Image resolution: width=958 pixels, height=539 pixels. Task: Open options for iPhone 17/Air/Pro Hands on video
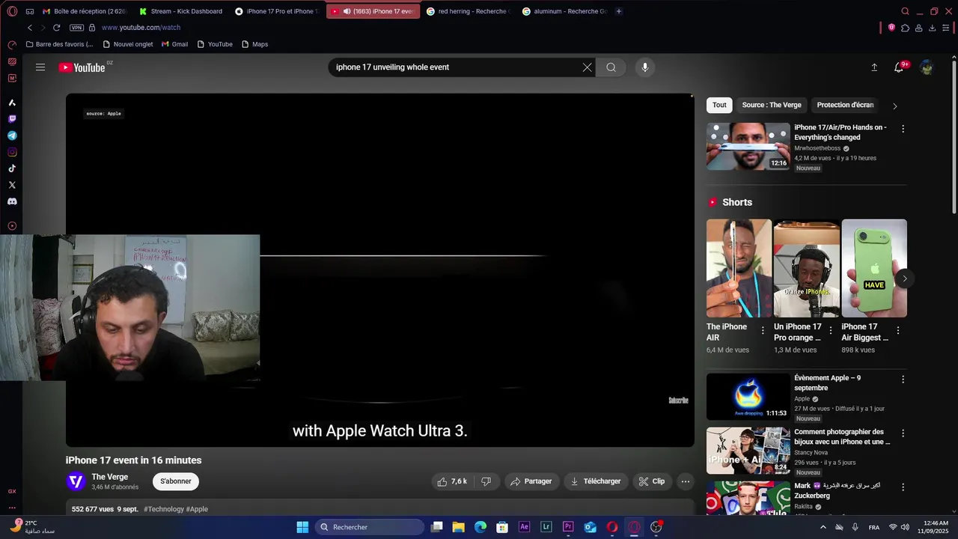[903, 129]
